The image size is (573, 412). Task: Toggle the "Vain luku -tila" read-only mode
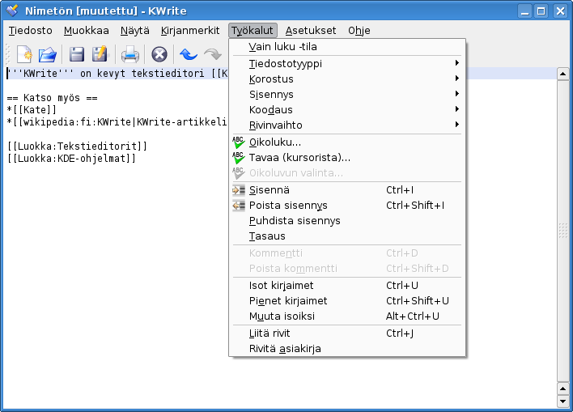click(282, 47)
